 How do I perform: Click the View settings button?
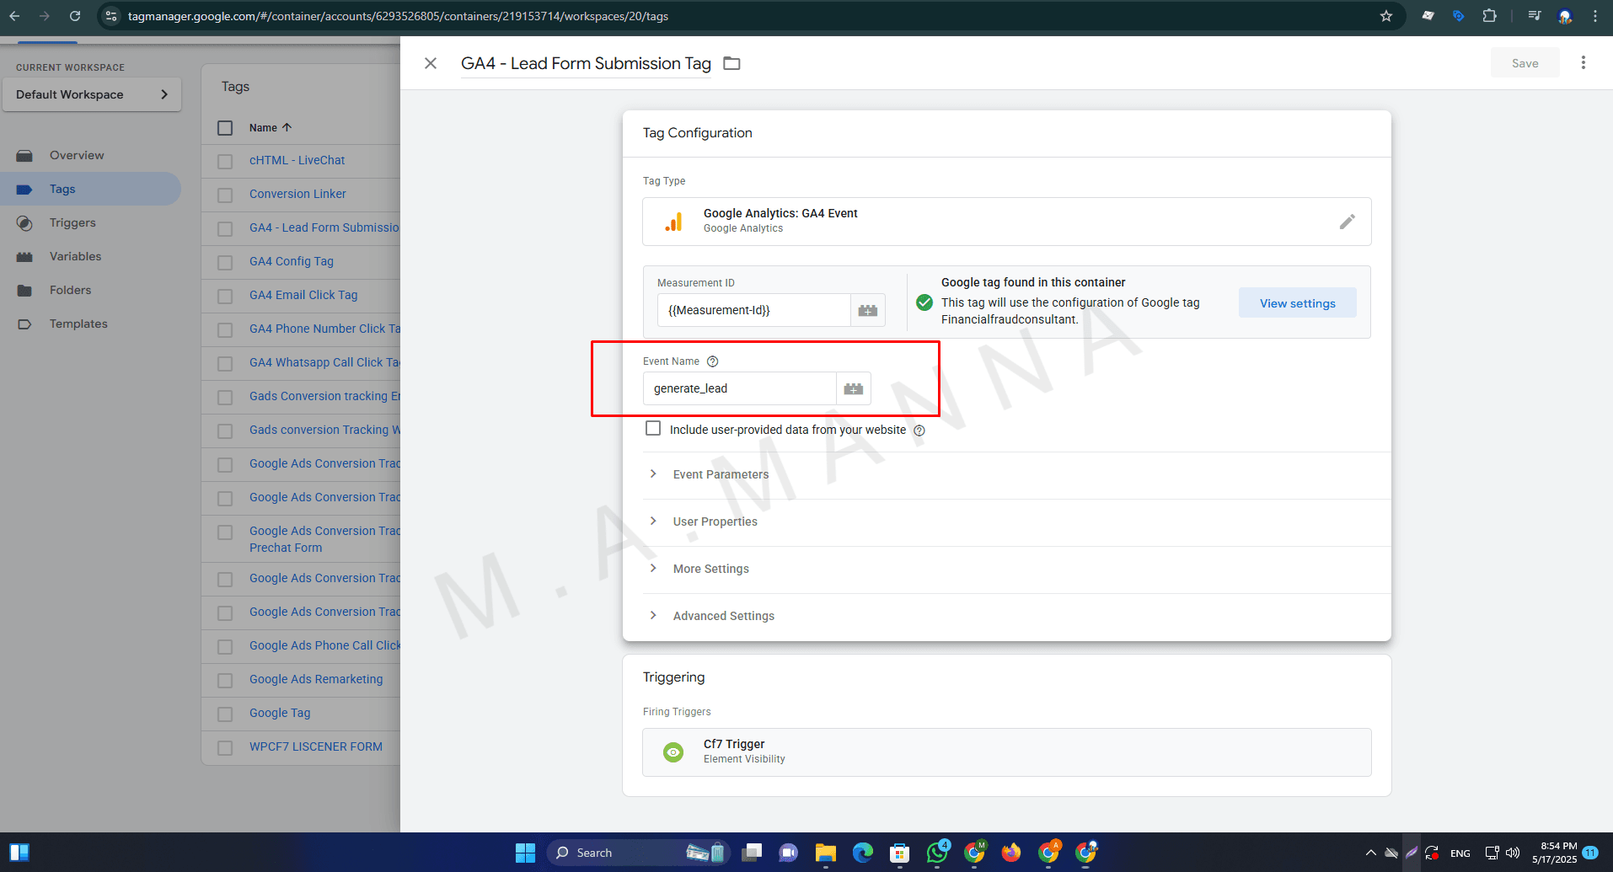coord(1297,303)
